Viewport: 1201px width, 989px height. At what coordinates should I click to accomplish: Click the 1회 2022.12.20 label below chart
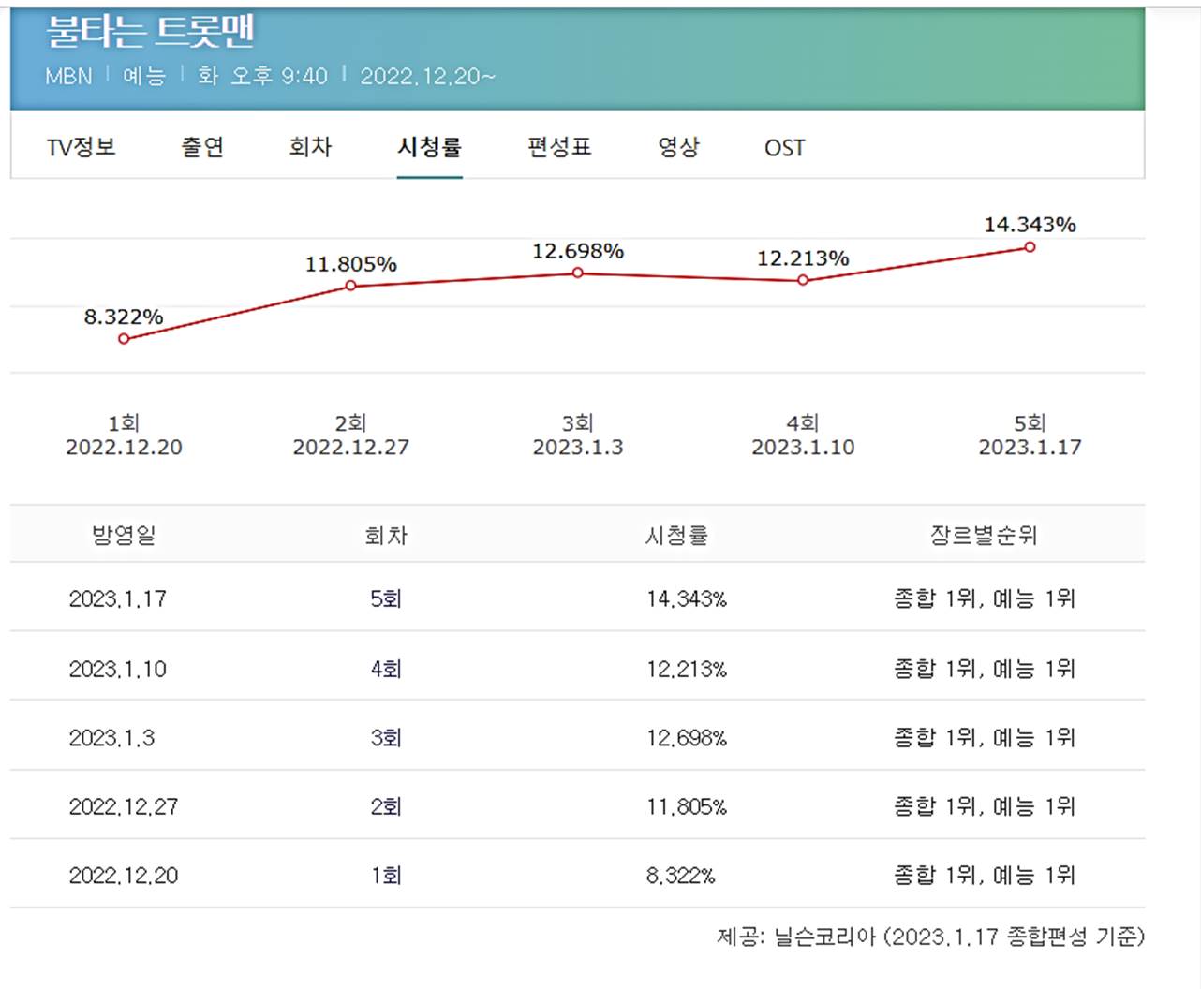coord(123,435)
